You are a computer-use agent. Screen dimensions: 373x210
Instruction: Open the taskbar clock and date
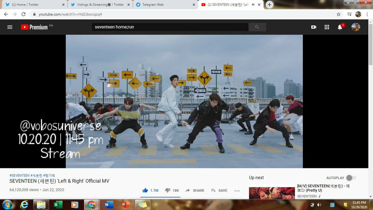[358, 205]
